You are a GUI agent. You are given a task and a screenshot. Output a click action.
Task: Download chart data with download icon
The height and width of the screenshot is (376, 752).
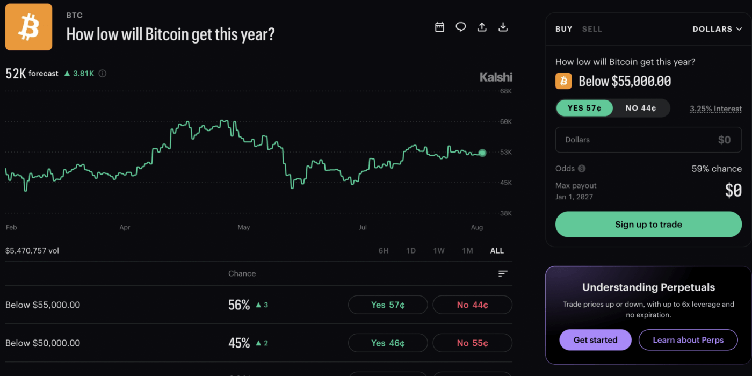[503, 27]
